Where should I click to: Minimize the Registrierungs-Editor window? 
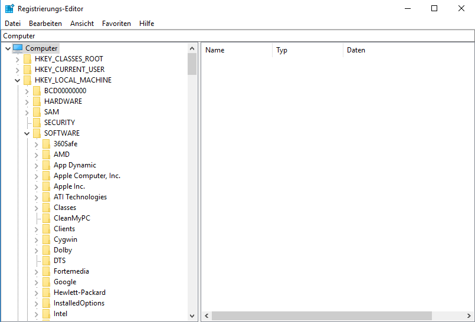coord(408,8)
